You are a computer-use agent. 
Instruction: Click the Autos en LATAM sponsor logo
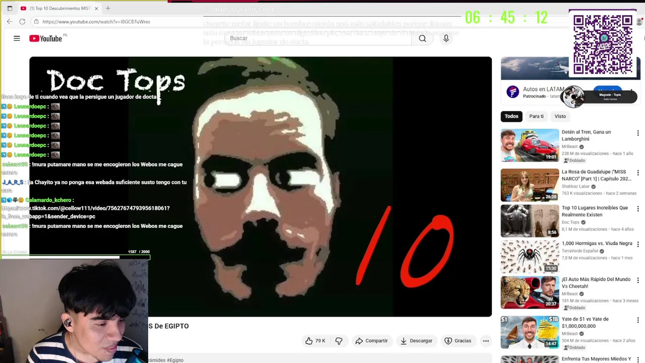512,92
